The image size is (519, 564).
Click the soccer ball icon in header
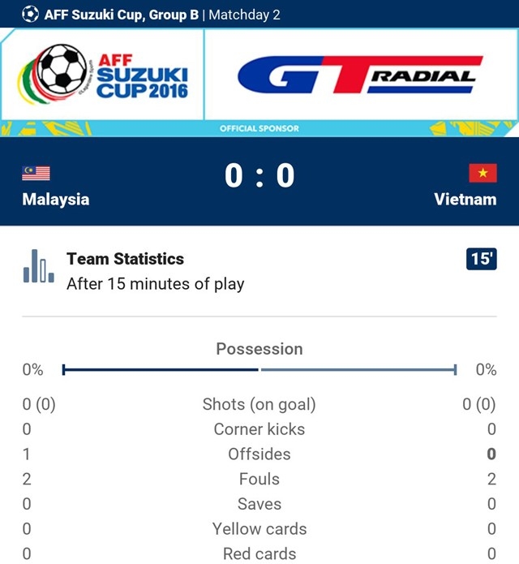(x=30, y=14)
